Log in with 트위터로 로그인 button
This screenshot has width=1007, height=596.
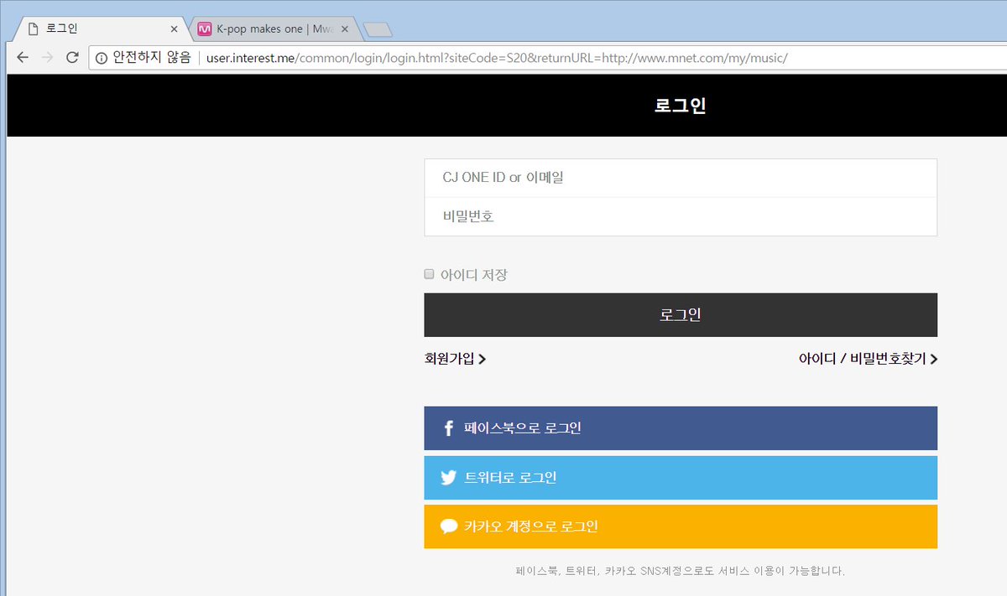(681, 478)
